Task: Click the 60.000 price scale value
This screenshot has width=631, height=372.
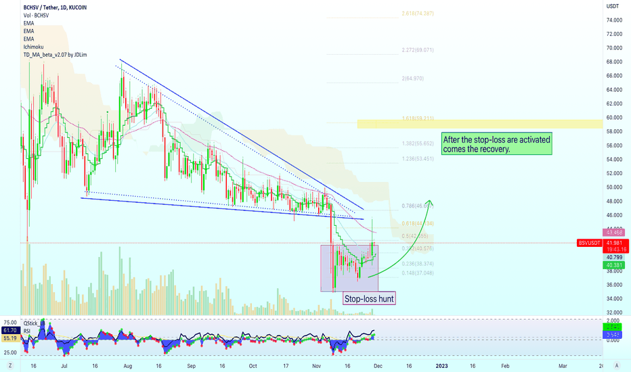Action: [615, 118]
